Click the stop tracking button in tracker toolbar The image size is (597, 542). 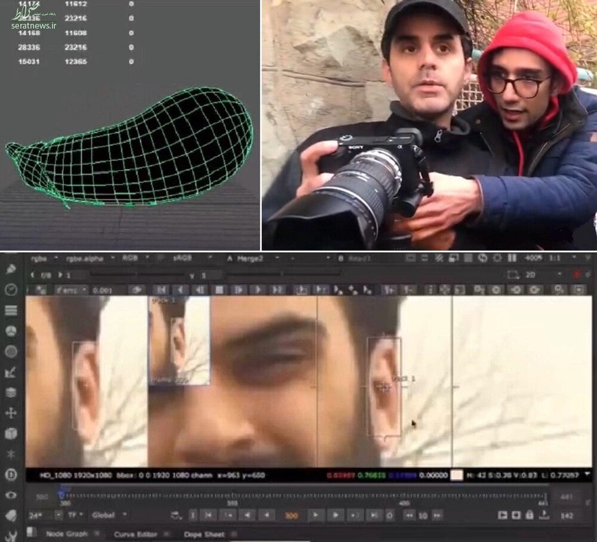(x=219, y=290)
